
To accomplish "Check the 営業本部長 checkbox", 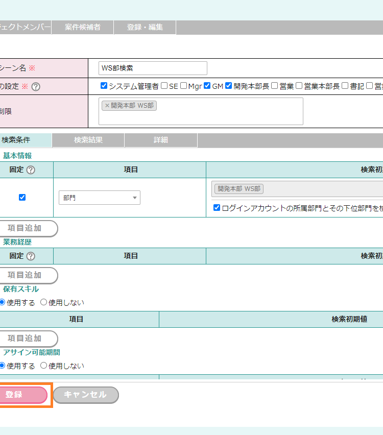I will [x=299, y=86].
